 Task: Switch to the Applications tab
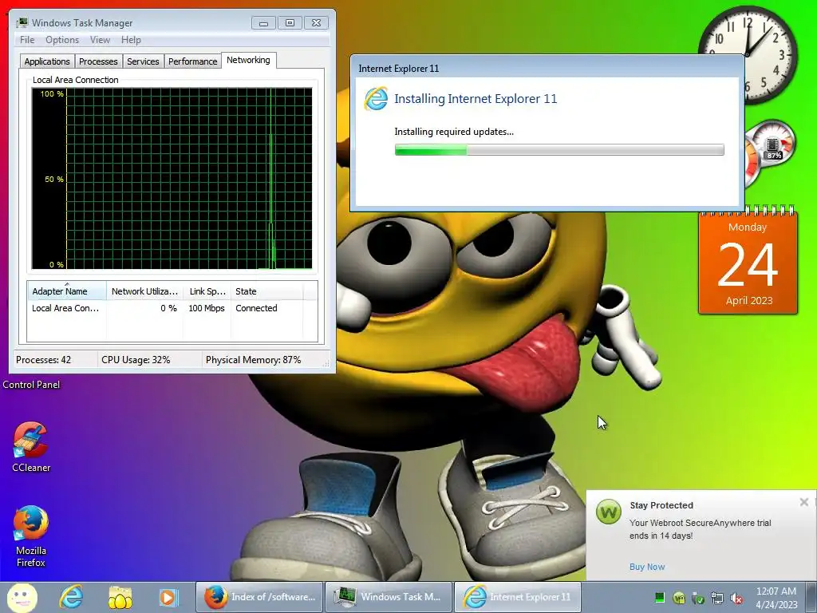point(47,61)
